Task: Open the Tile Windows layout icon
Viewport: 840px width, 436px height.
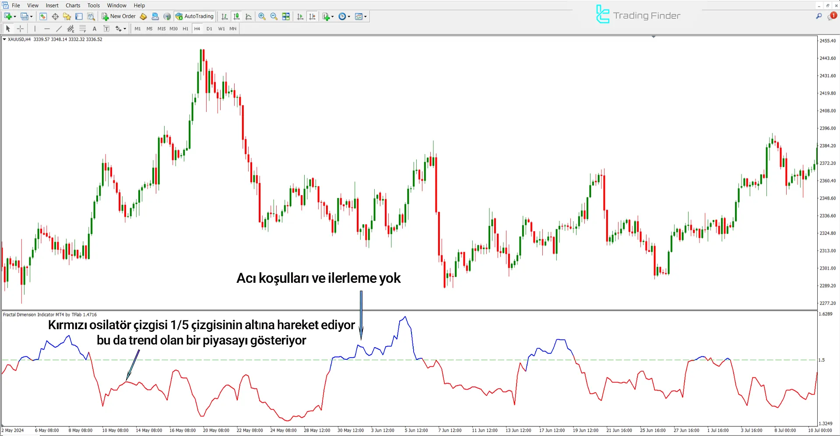Action: pyautogui.click(x=286, y=17)
